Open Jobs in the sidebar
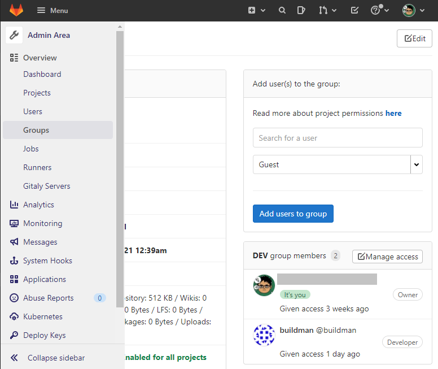Image resolution: width=438 pixels, height=369 pixels. [30, 149]
